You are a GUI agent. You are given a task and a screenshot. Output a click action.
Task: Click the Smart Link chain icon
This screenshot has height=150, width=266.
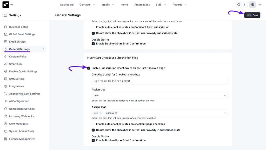pos(6,64)
